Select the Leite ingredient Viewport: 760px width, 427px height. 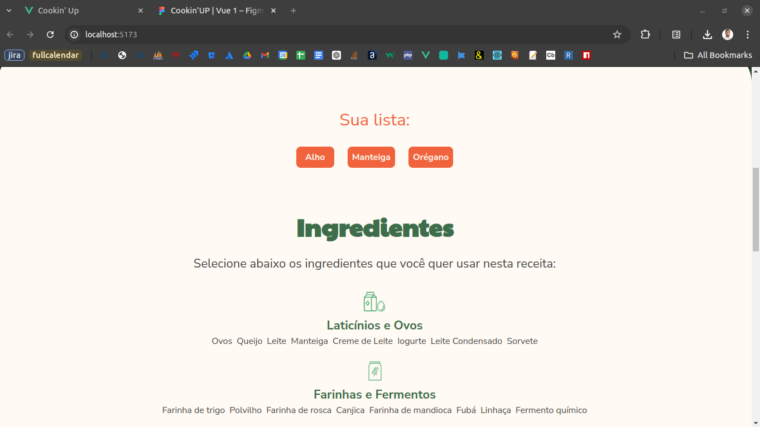[277, 341]
